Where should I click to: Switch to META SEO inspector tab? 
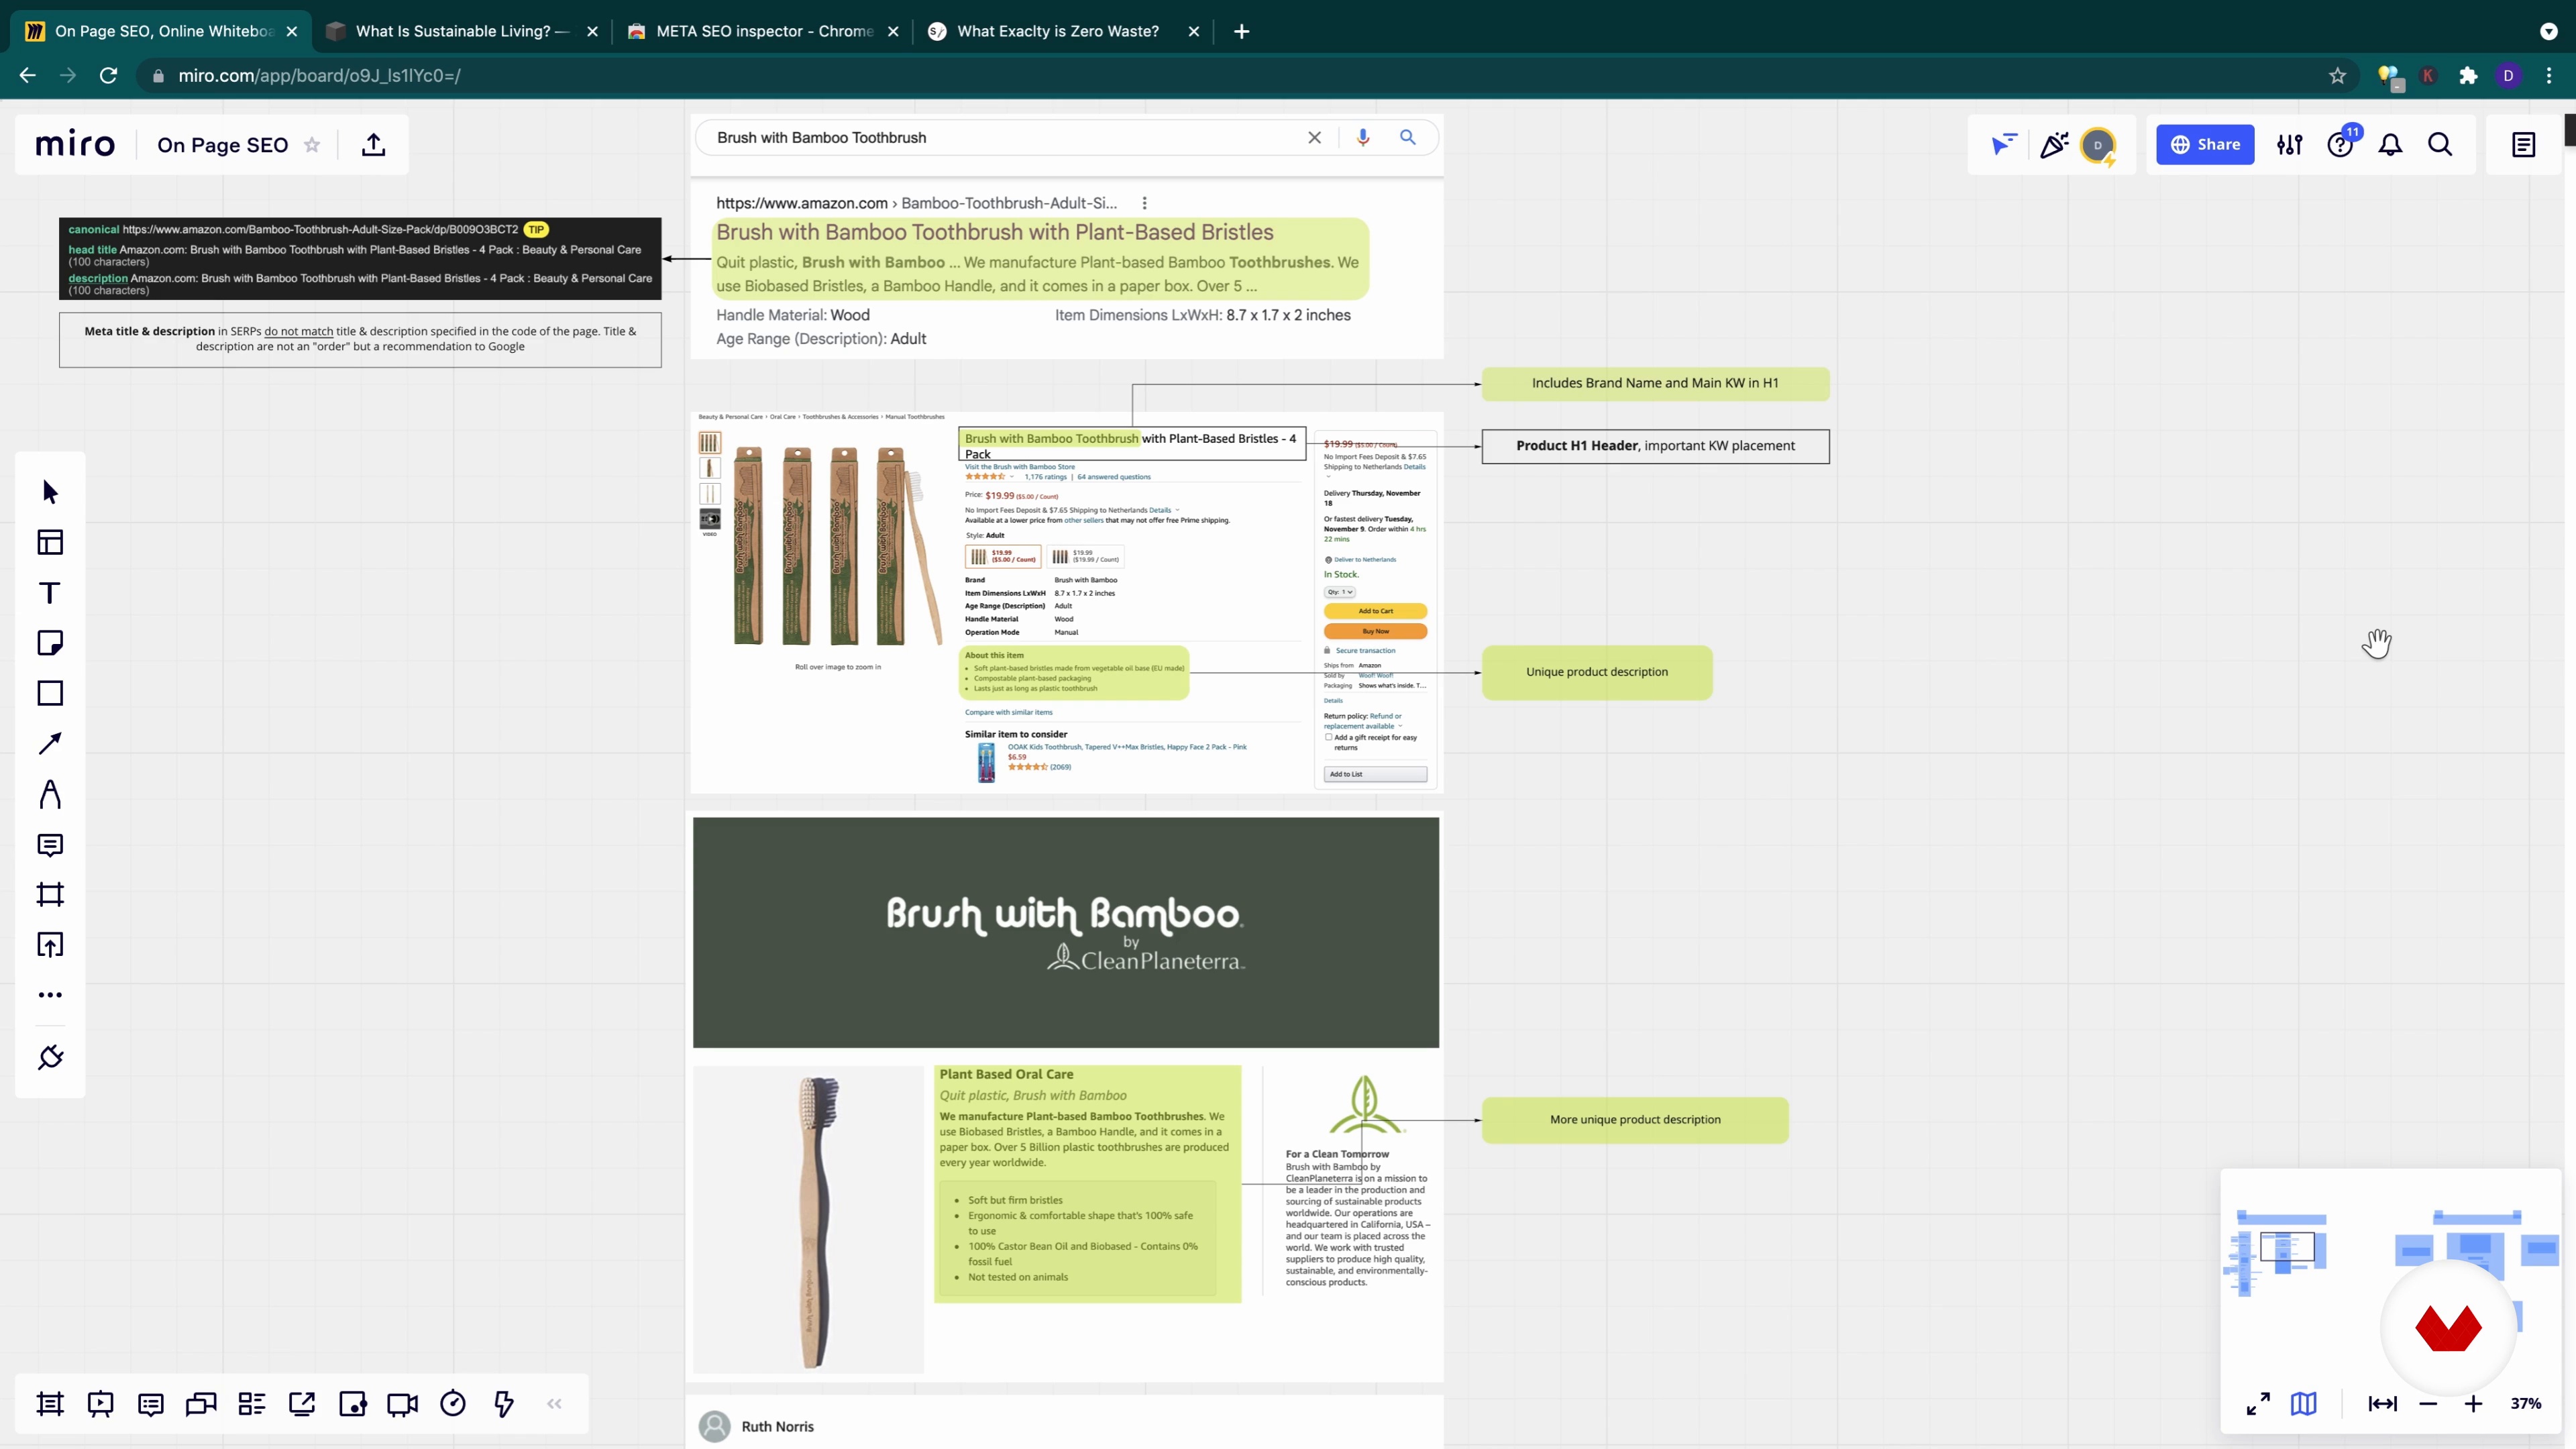(x=764, y=31)
